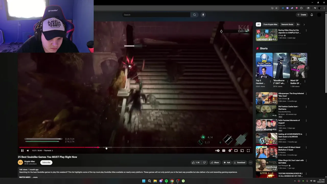Enter full screen mode
This screenshot has width=327, height=184.
click(x=248, y=151)
